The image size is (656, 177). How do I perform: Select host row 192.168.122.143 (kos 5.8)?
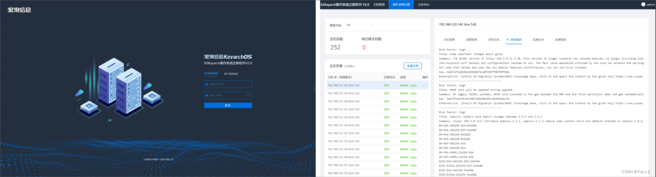(377, 94)
